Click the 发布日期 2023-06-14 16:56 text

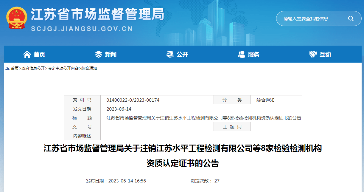(116, 181)
